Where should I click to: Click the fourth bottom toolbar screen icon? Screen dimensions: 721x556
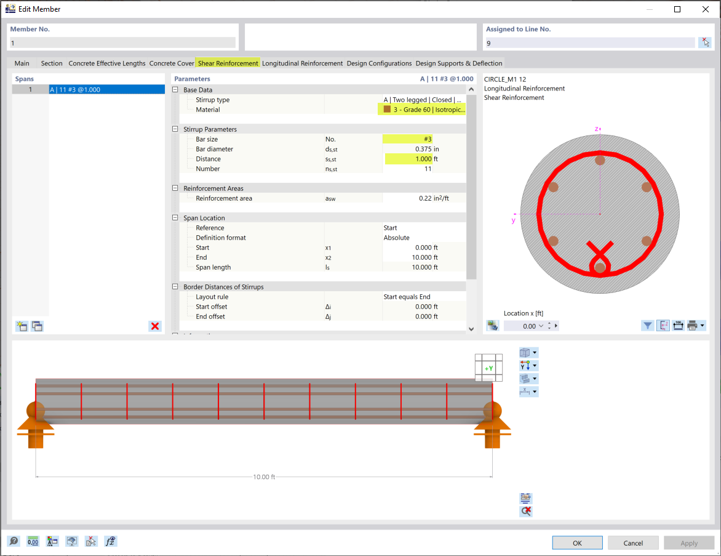72,541
